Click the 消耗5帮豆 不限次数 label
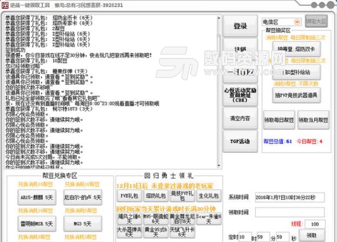This screenshot has width=337, height=242. point(296,84)
